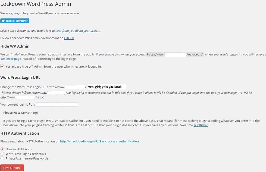This screenshot has height=172, width=266.
Task: Open the 'hear from you about your project' link
Action: coord(78,31)
